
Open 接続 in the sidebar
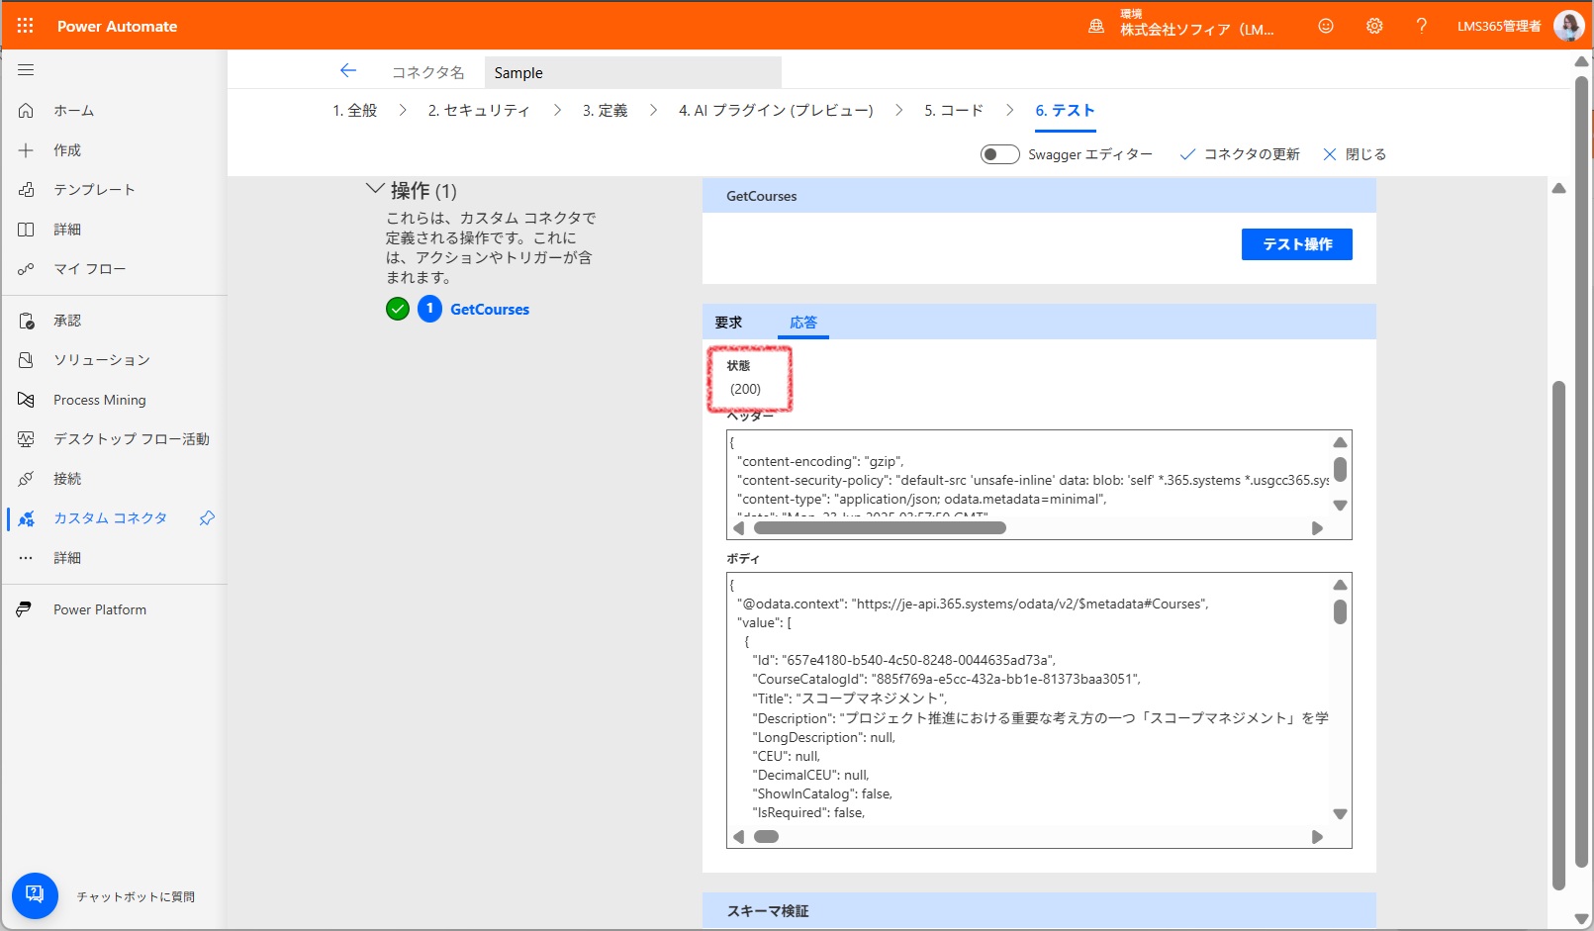click(x=67, y=479)
